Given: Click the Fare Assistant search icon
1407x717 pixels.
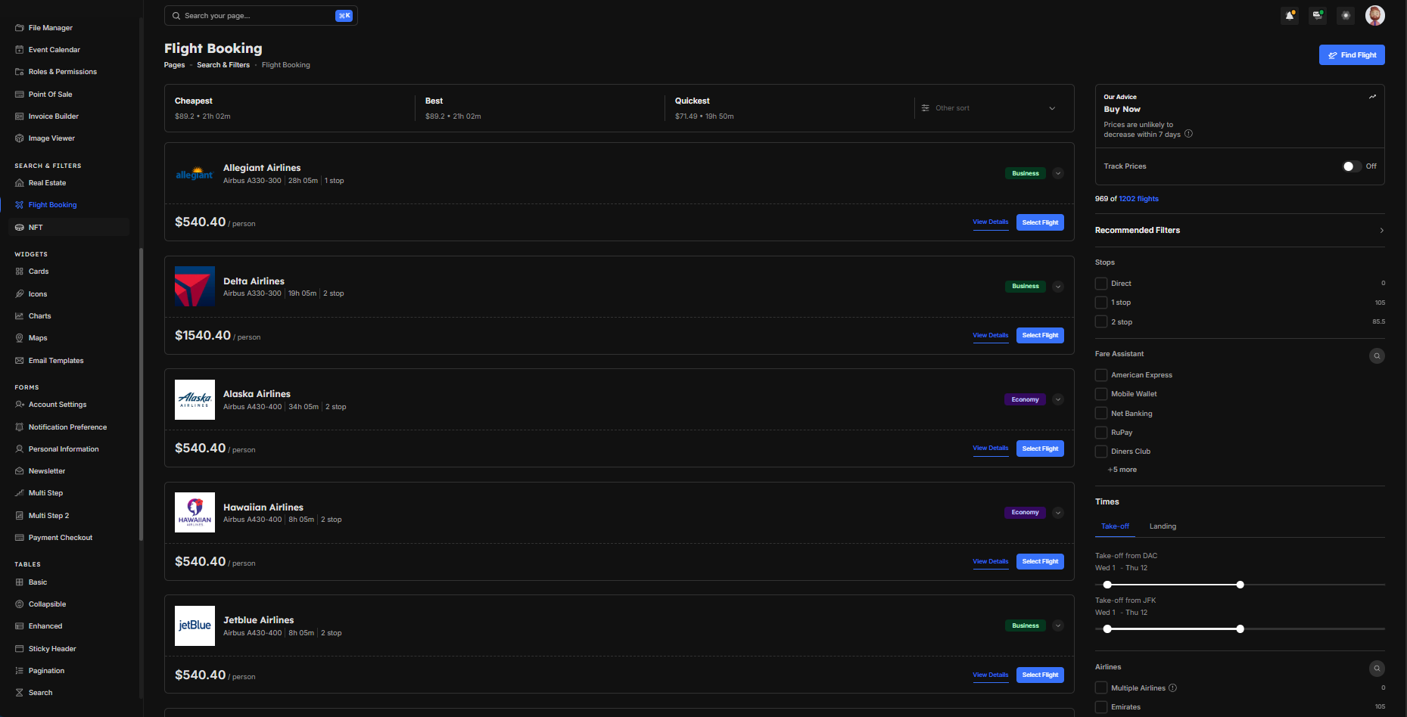Looking at the screenshot, I should [1377, 355].
